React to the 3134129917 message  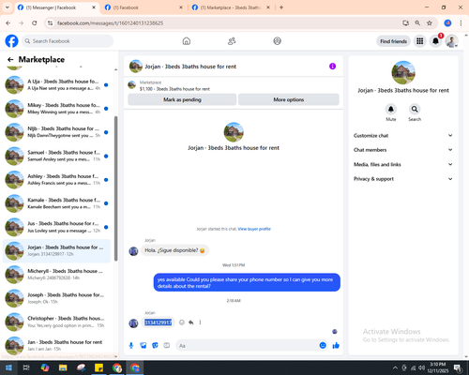click(x=182, y=322)
